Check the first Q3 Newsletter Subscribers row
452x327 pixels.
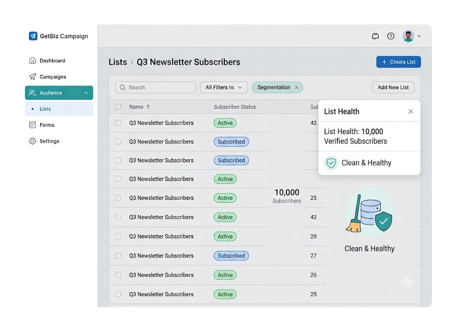(x=118, y=123)
